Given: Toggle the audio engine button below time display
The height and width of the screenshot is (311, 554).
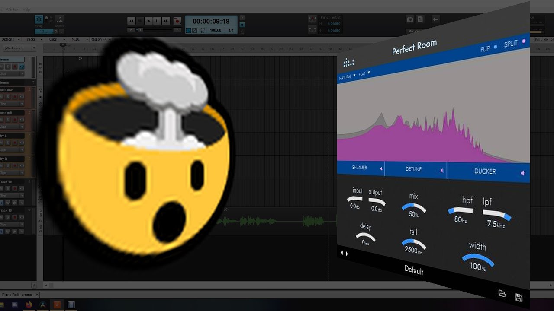Looking at the screenshot, I should coord(189,31).
